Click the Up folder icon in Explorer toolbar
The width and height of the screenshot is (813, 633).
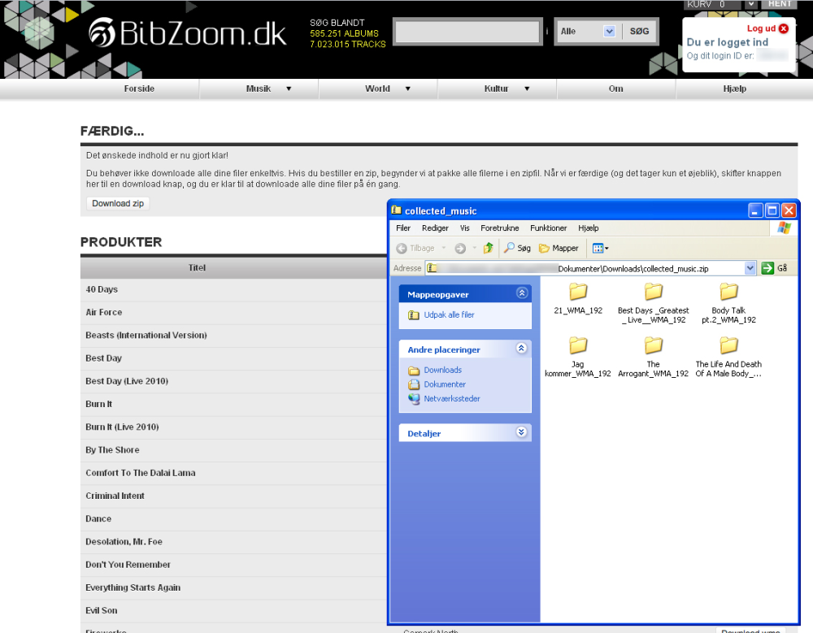click(488, 249)
